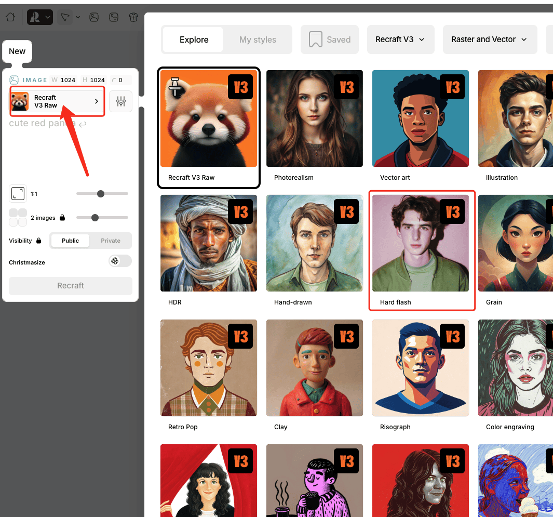Open the Raster and Vector dropdown
Image resolution: width=553 pixels, height=517 pixels.
tap(490, 39)
